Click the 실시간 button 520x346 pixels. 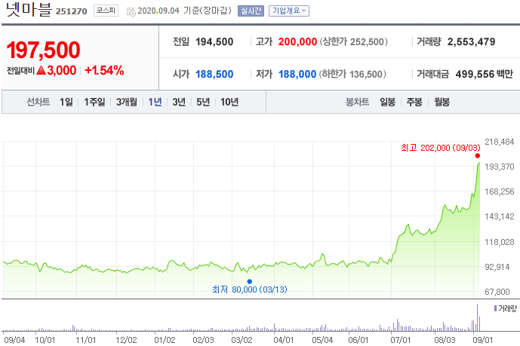[251, 11]
